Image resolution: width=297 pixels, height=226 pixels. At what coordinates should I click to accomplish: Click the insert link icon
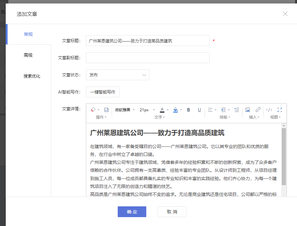[x=258, y=110]
